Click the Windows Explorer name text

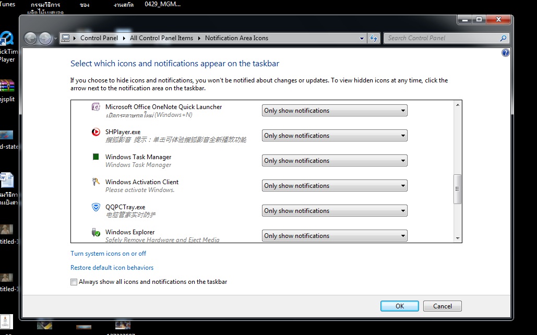(x=130, y=232)
